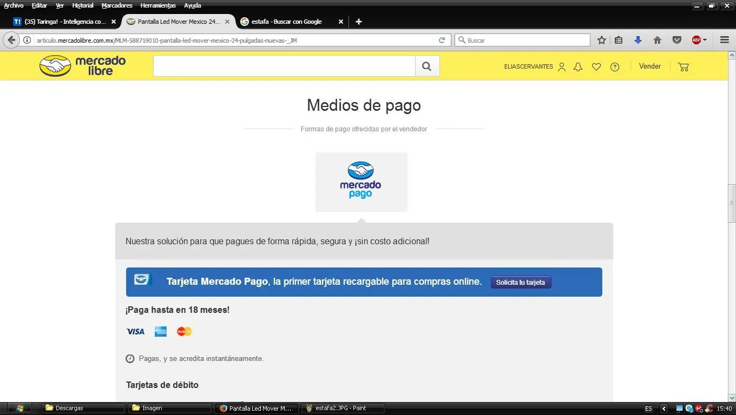
Task: Reload the page with the refresh icon
Action: 442,40
